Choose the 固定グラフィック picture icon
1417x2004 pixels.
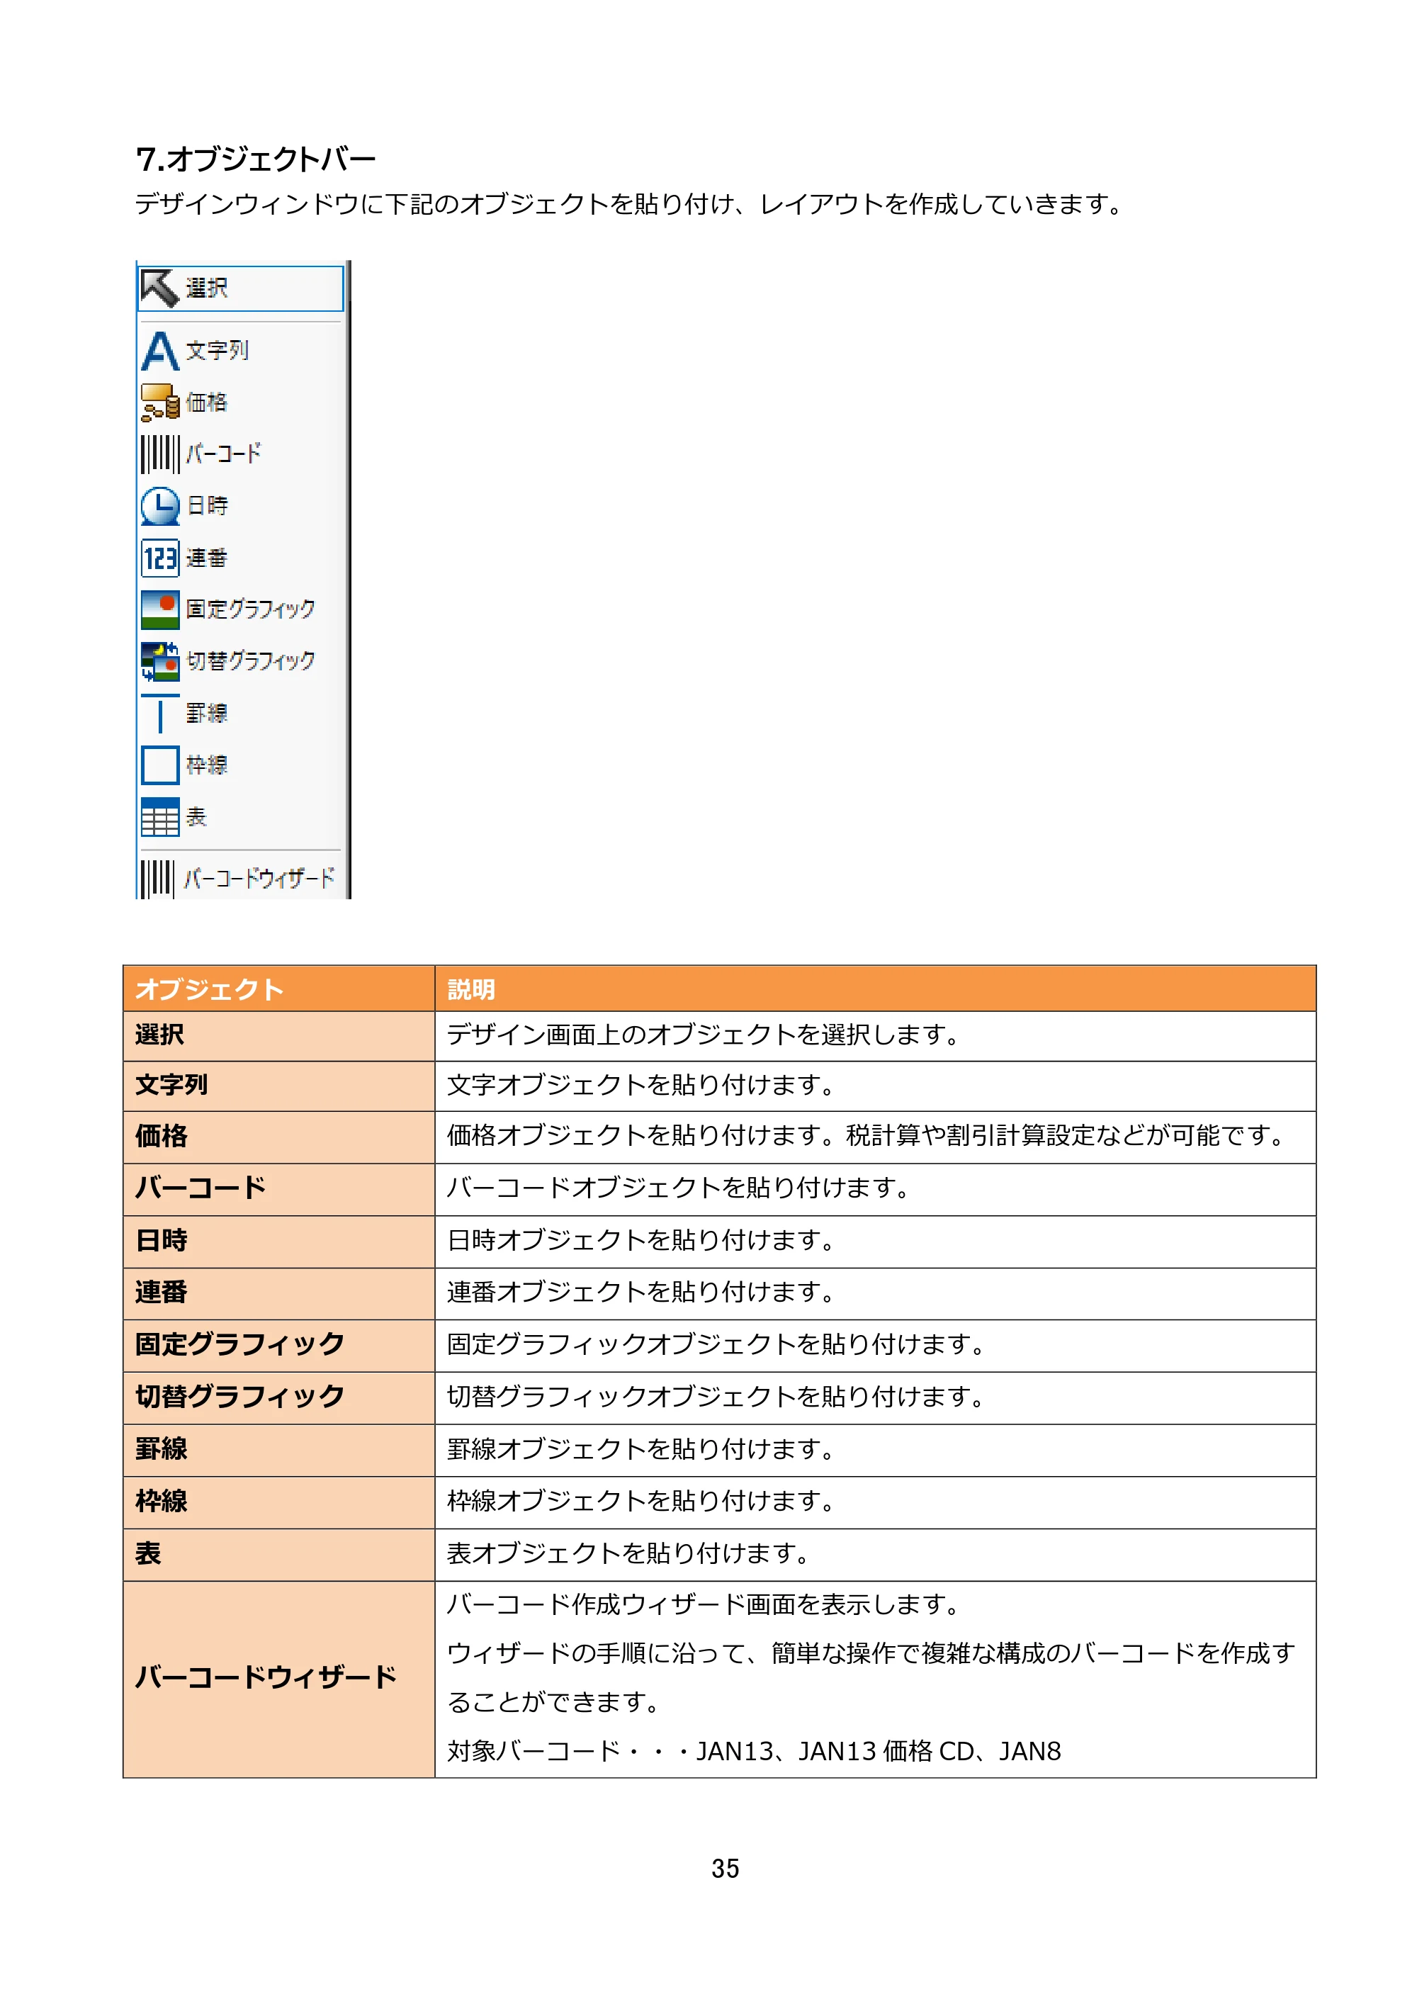[x=159, y=610]
